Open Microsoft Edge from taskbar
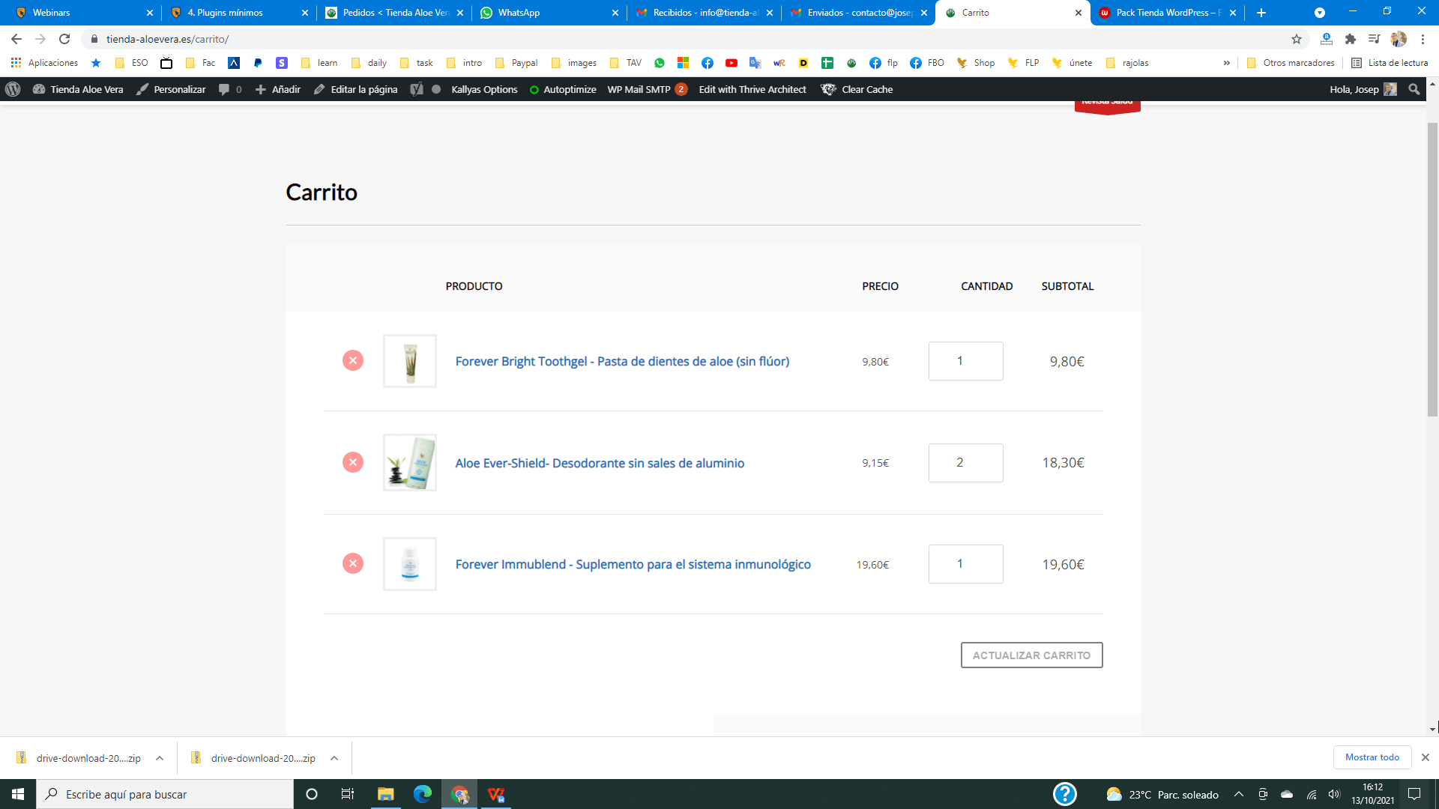Image resolution: width=1439 pixels, height=809 pixels. point(423,794)
